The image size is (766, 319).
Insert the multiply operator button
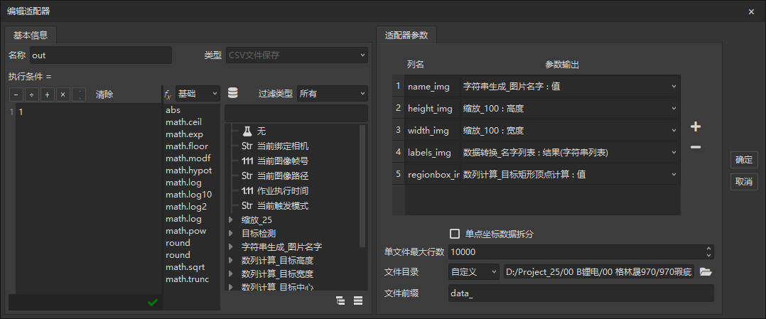63,94
